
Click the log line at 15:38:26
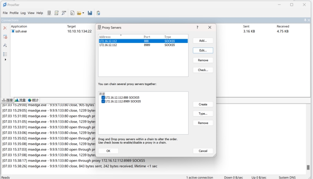point(80,166)
